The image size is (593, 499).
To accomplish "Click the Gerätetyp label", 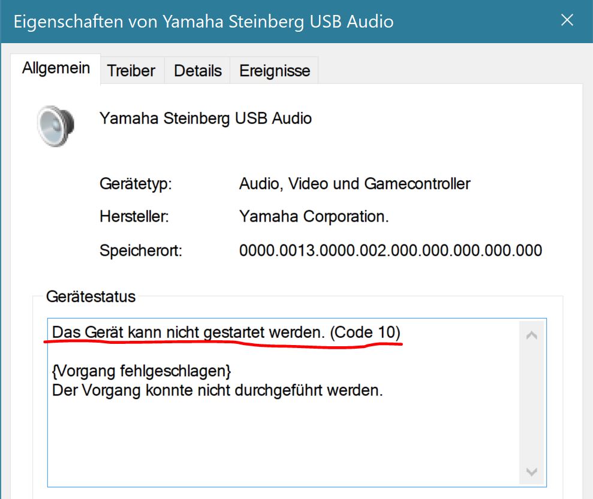I will click(136, 183).
